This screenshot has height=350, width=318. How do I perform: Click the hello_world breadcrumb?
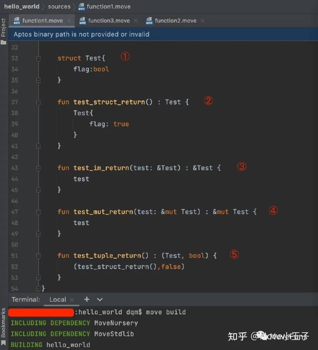point(22,7)
